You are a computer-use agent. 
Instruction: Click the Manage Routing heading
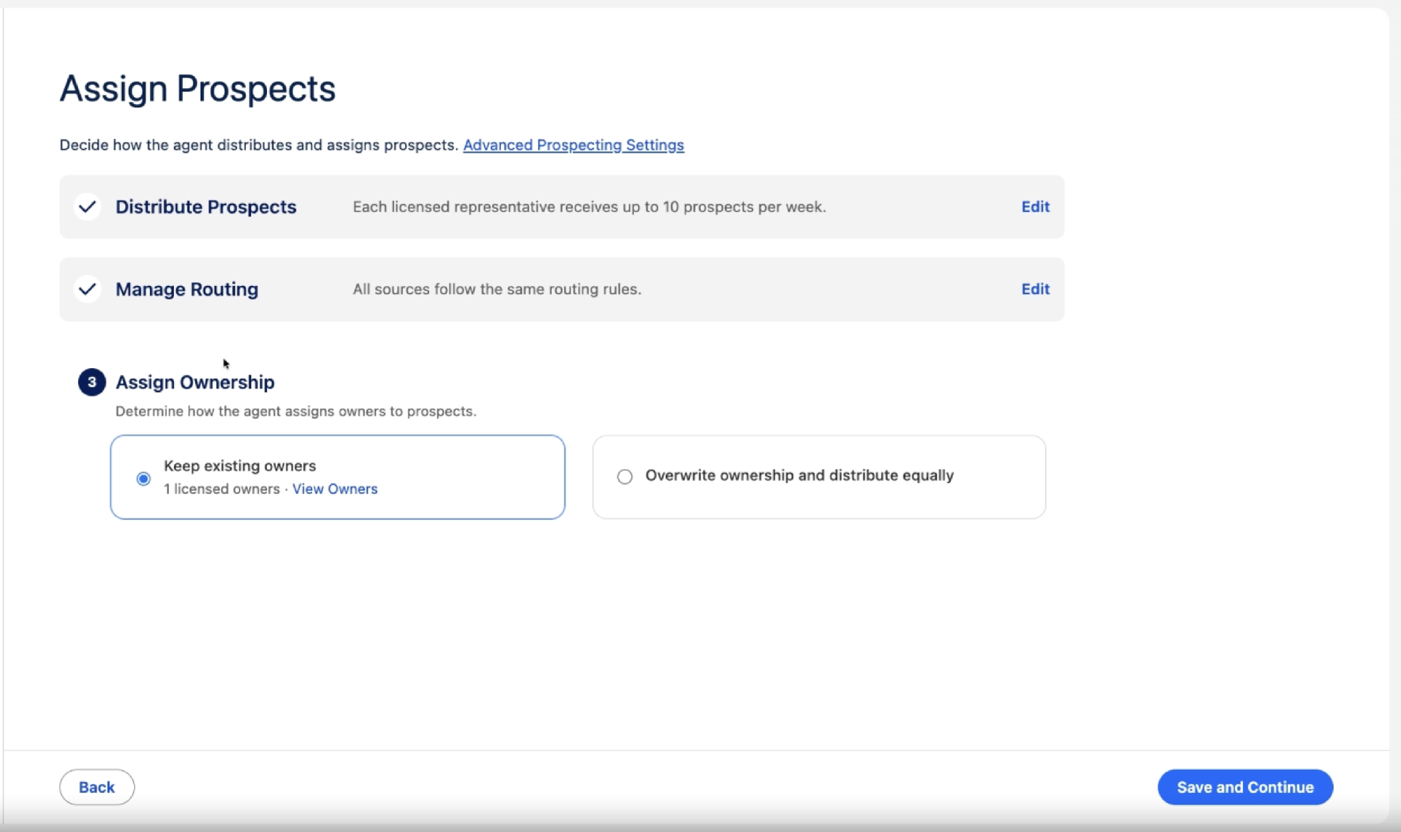coord(187,289)
